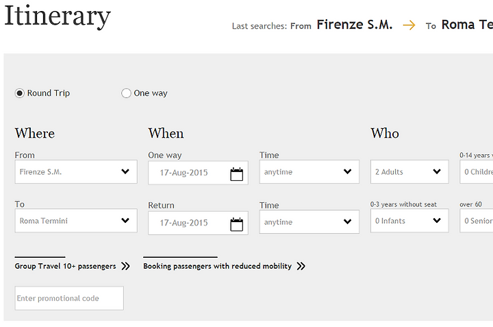493x327 pixels.
Task: Expand the return Time anytime dropdown
Action: point(309,221)
